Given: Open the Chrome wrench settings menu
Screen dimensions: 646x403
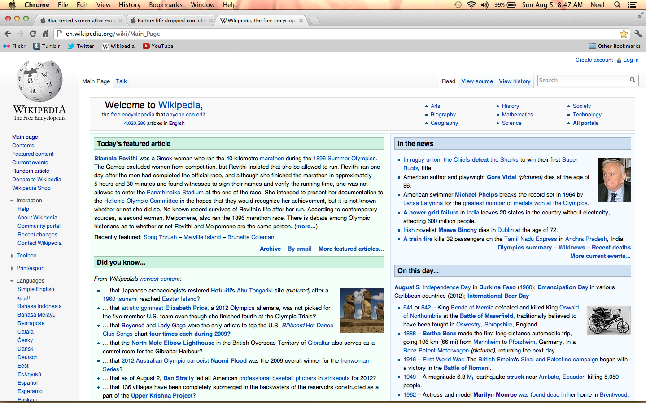Looking at the screenshot, I should (x=638, y=34).
